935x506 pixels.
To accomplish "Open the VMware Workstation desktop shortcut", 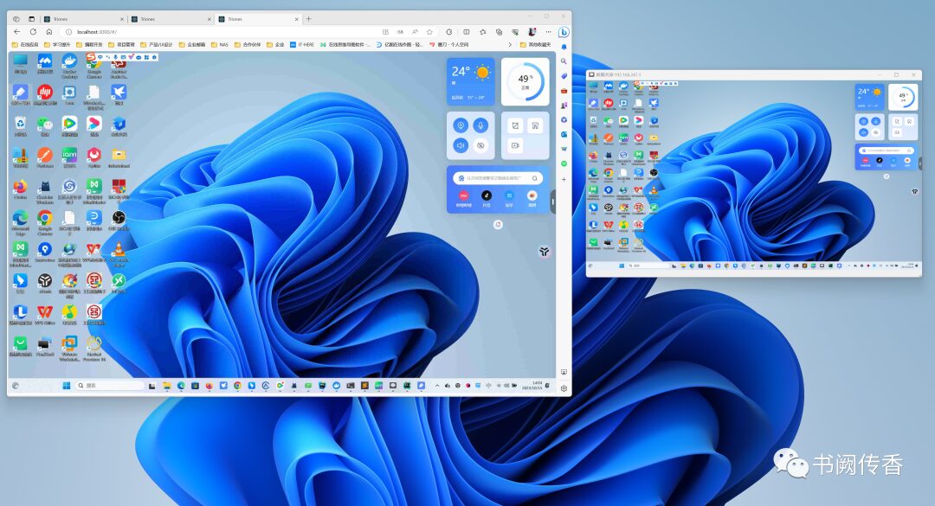I will pos(69,349).
